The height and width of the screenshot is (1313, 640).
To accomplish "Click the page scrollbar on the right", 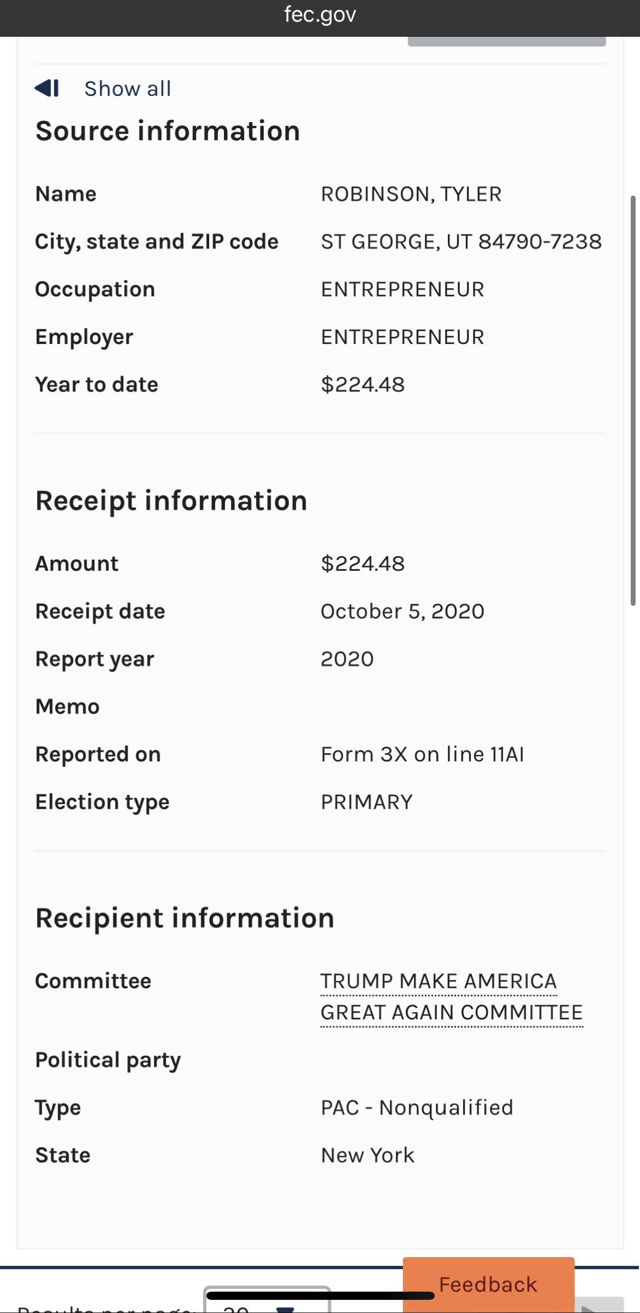I will pos(633,400).
